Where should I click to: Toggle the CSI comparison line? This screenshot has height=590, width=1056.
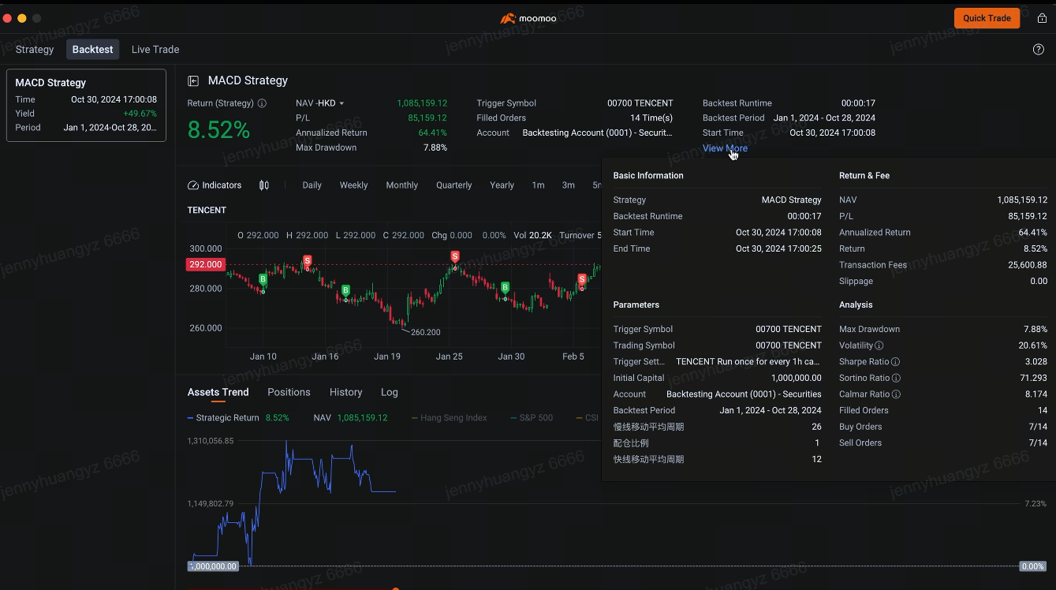[588, 418]
